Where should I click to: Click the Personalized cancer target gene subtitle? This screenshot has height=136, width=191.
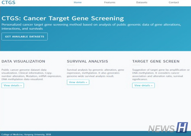(x=91, y=26)
